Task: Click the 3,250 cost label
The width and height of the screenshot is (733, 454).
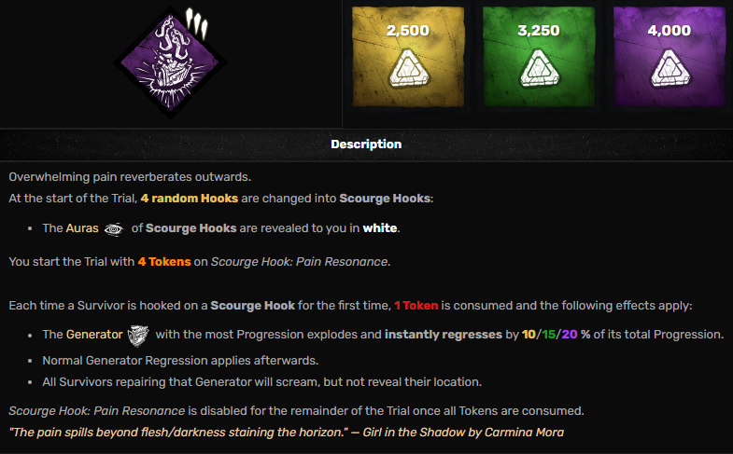Action: point(538,31)
